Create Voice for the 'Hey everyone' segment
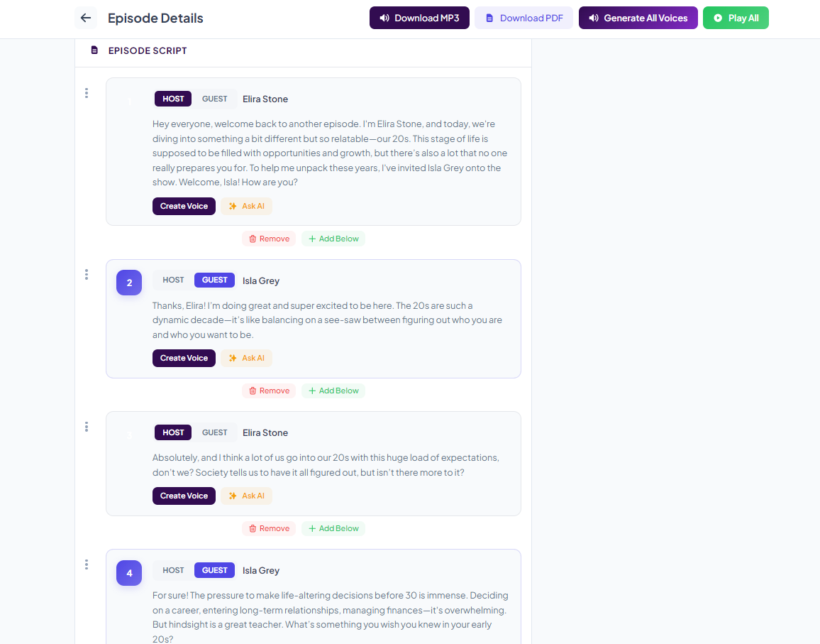This screenshot has width=820, height=644. pos(184,207)
